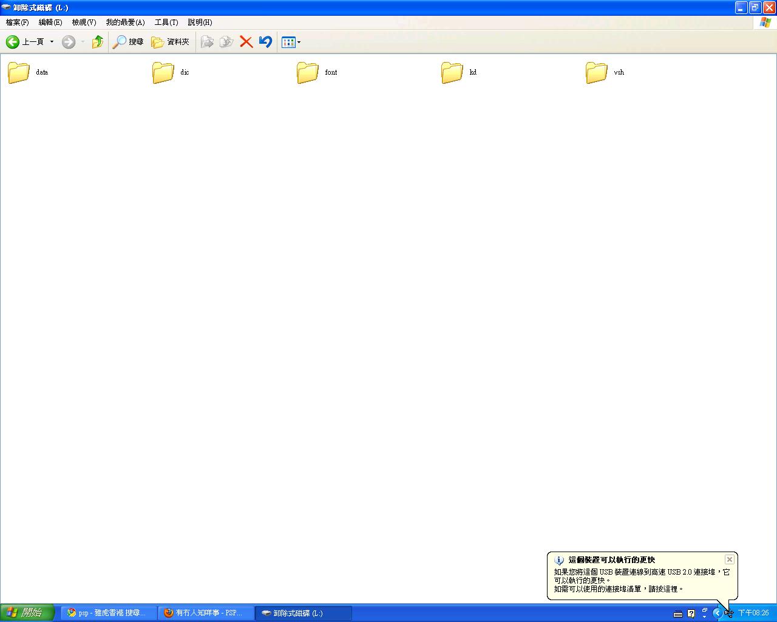Click the move-to-folder toolbar icon

click(207, 42)
